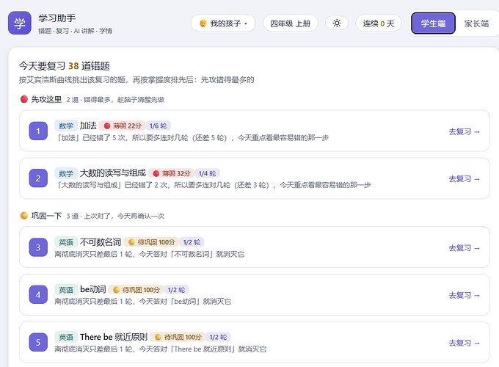This screenshot has width=499, height=367.
Task: Click the red dot beside 先攻这里
Action: pyautogui.click(x=24, y=99)
